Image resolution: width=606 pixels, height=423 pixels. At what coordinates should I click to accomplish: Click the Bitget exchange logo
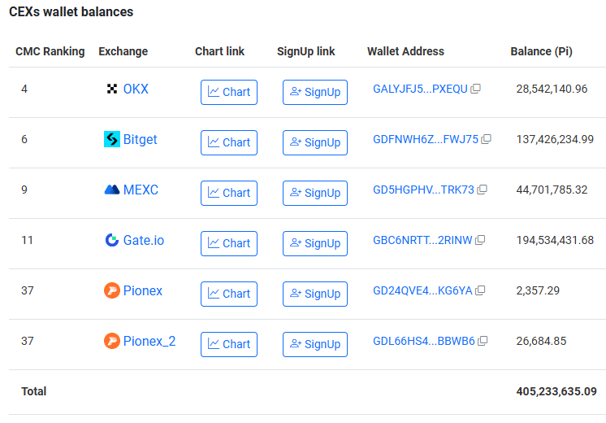click(112, 139)
